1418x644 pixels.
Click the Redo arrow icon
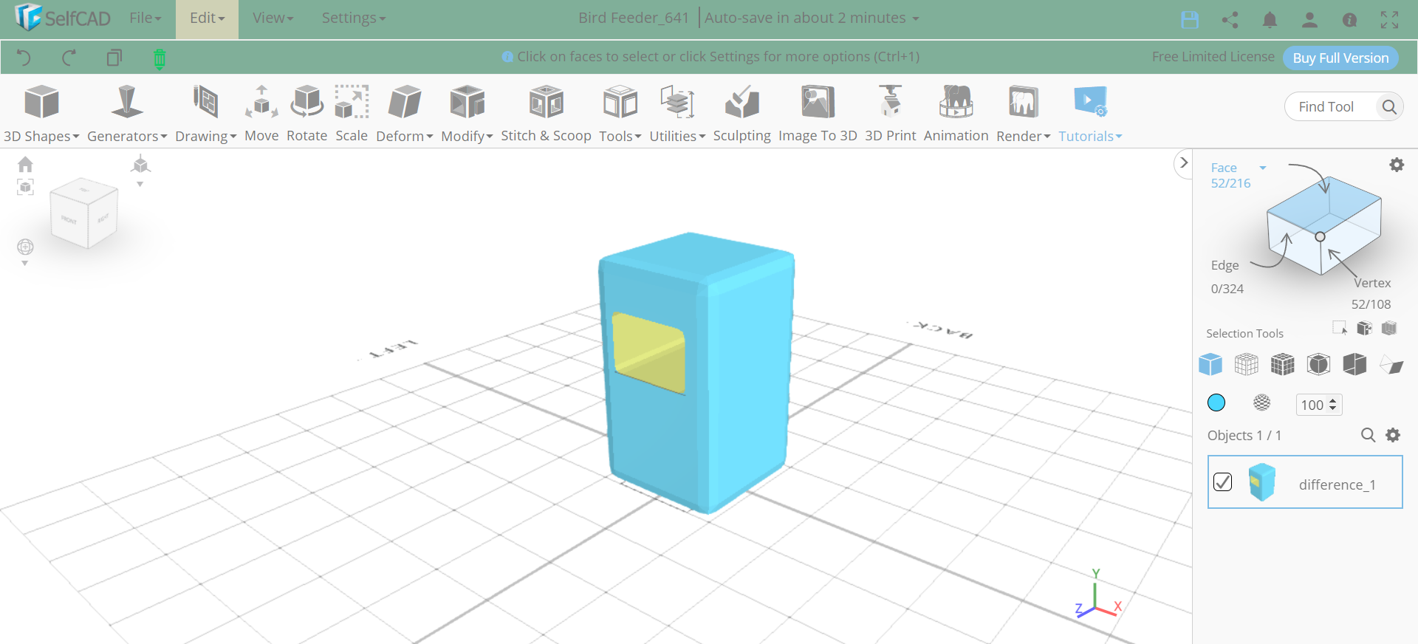pos(69,58)
